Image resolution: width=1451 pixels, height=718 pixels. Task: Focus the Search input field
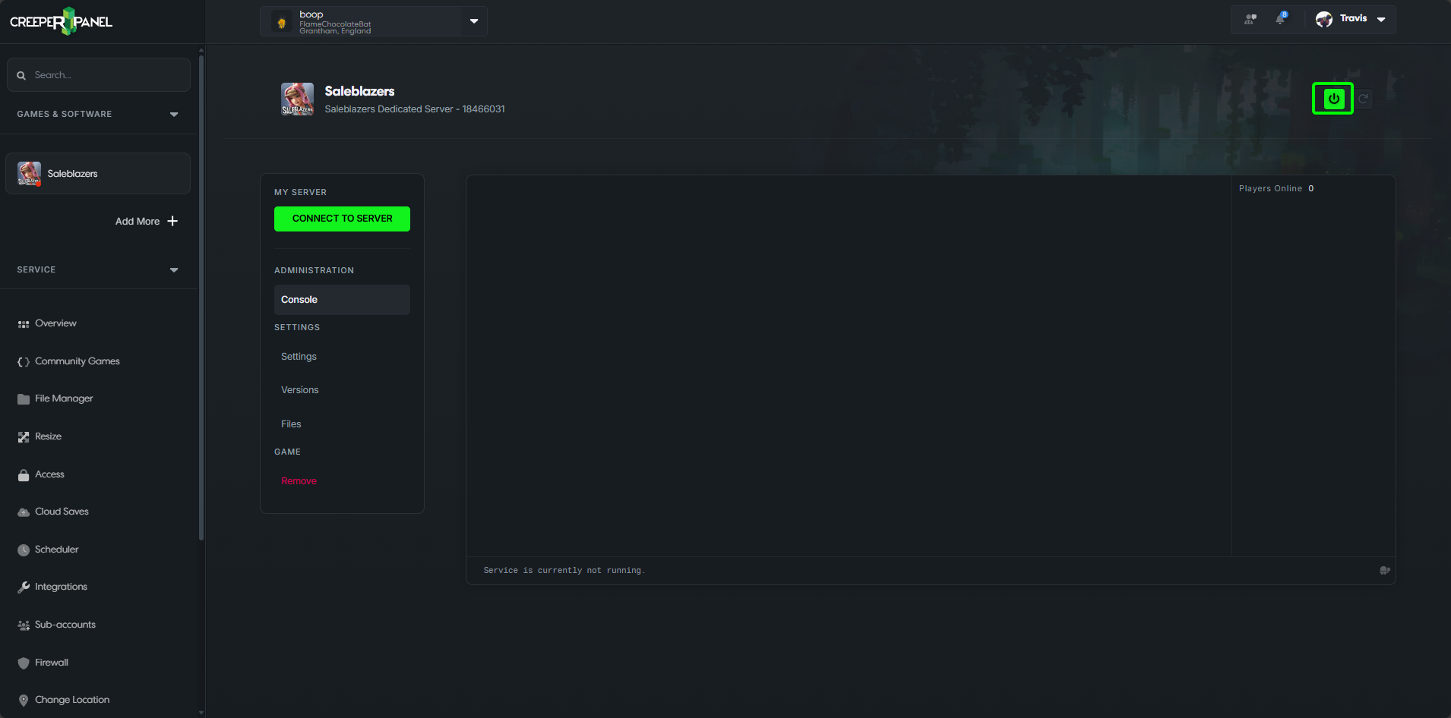[99, 75]
